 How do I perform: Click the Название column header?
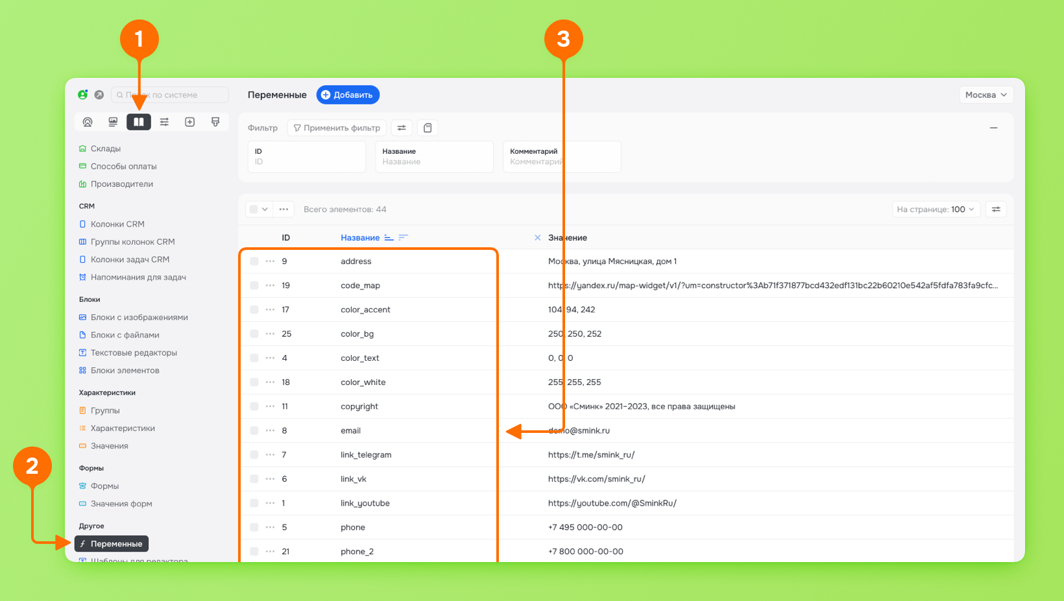(360, 238)
